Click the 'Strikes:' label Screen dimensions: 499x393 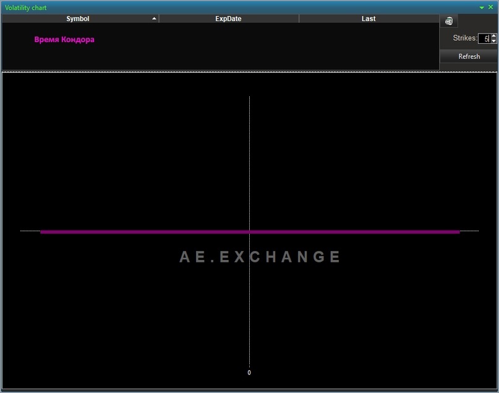tap(465, 38)
